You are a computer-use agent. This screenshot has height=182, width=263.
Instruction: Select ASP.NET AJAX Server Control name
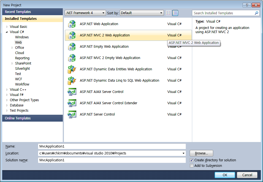101,92
